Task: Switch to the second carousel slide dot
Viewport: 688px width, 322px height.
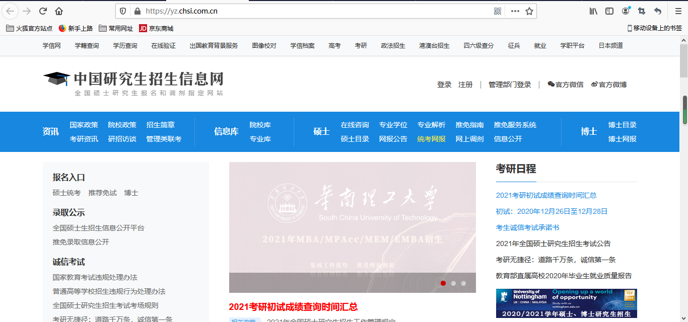Action: pos(453,283)
